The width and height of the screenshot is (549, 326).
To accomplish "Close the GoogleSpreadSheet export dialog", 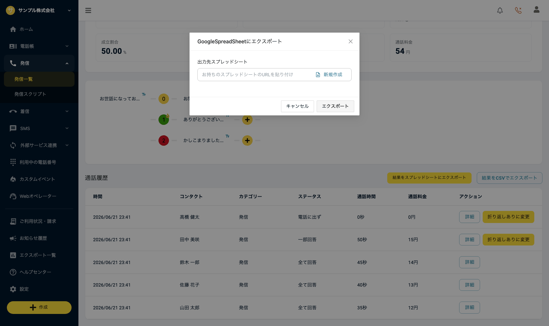I will (351, 41).
